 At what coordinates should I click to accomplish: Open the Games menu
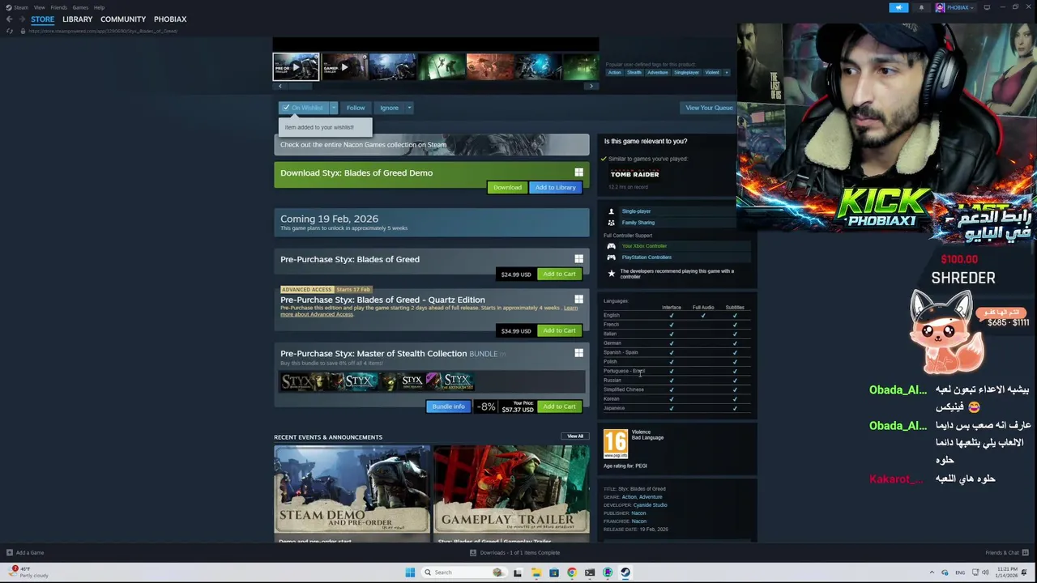80,7
